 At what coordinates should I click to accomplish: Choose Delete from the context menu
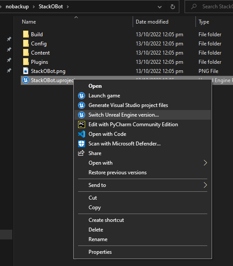click(x=143, y=230)
